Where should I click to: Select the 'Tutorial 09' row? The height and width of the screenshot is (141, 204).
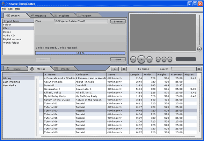[118, 132]
